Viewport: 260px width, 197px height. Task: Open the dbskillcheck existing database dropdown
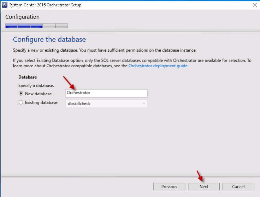(x=106, y=103)
